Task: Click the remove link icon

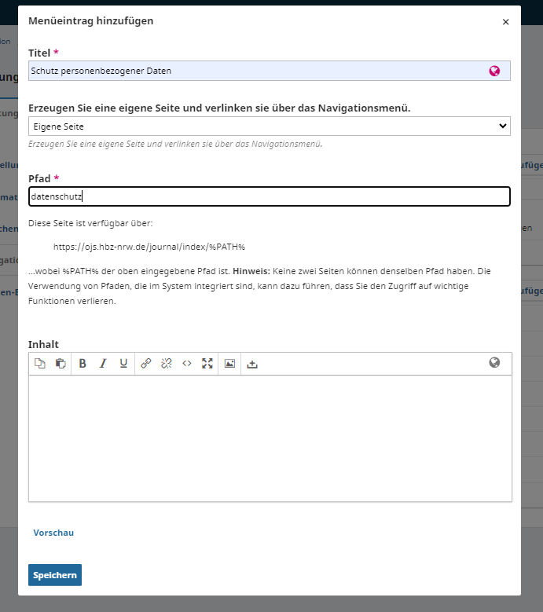Action: 167,364
